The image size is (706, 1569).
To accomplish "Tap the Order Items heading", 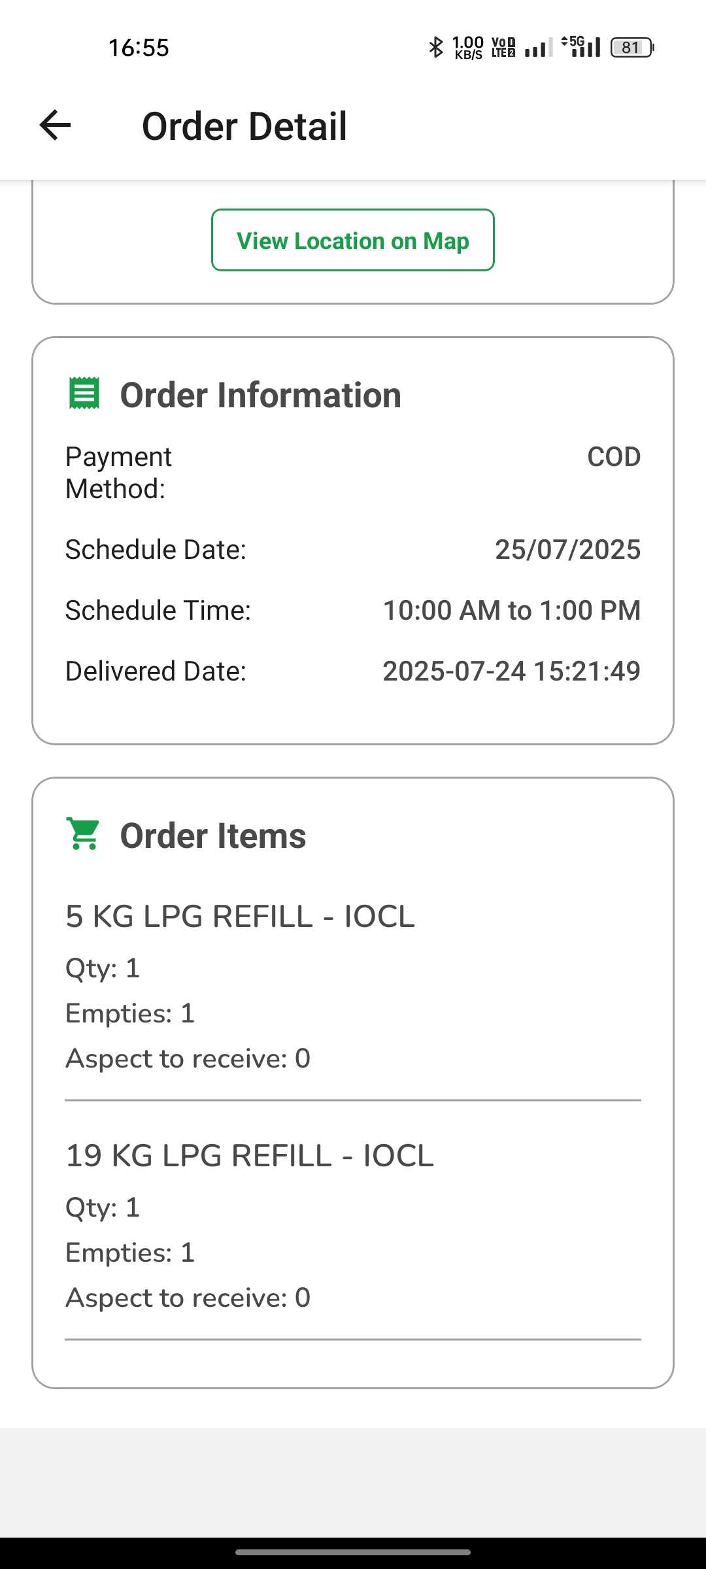I will 213,836.
